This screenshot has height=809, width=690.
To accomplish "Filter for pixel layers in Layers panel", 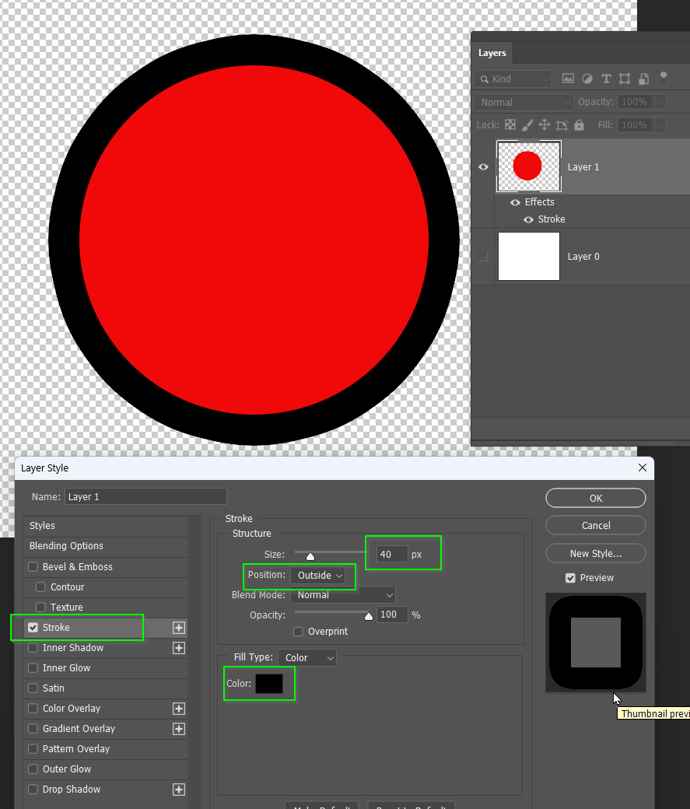I will 569,78.
